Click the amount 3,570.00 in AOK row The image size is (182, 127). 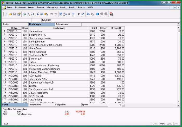tap(117, 76)
